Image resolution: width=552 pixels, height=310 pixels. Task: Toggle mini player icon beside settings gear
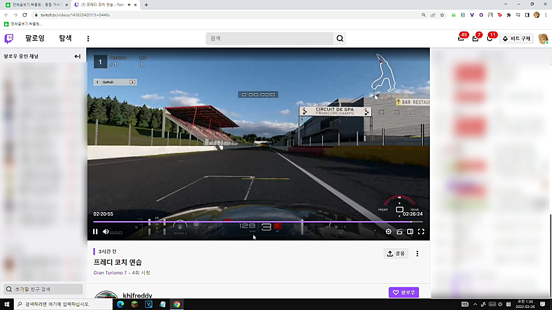400,231
